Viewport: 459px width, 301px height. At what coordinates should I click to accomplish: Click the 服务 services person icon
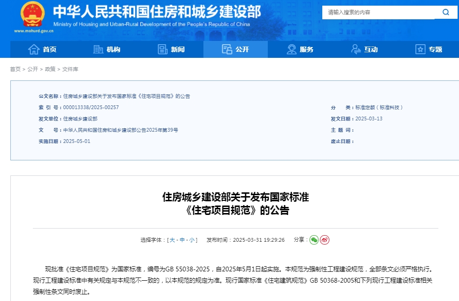point(291,49)
